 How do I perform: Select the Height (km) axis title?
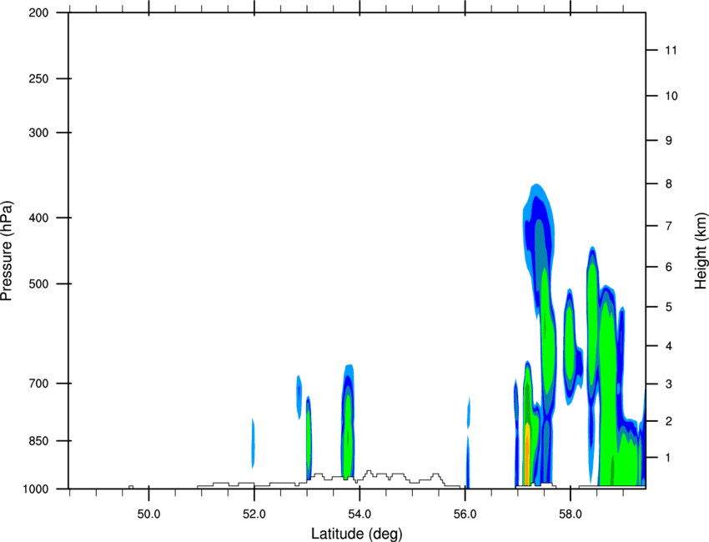(701, 251)
